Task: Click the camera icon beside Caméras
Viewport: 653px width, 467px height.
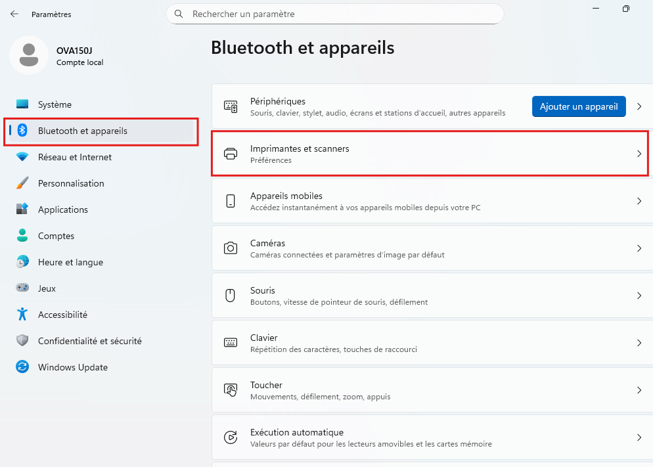Action: (231, 248)
